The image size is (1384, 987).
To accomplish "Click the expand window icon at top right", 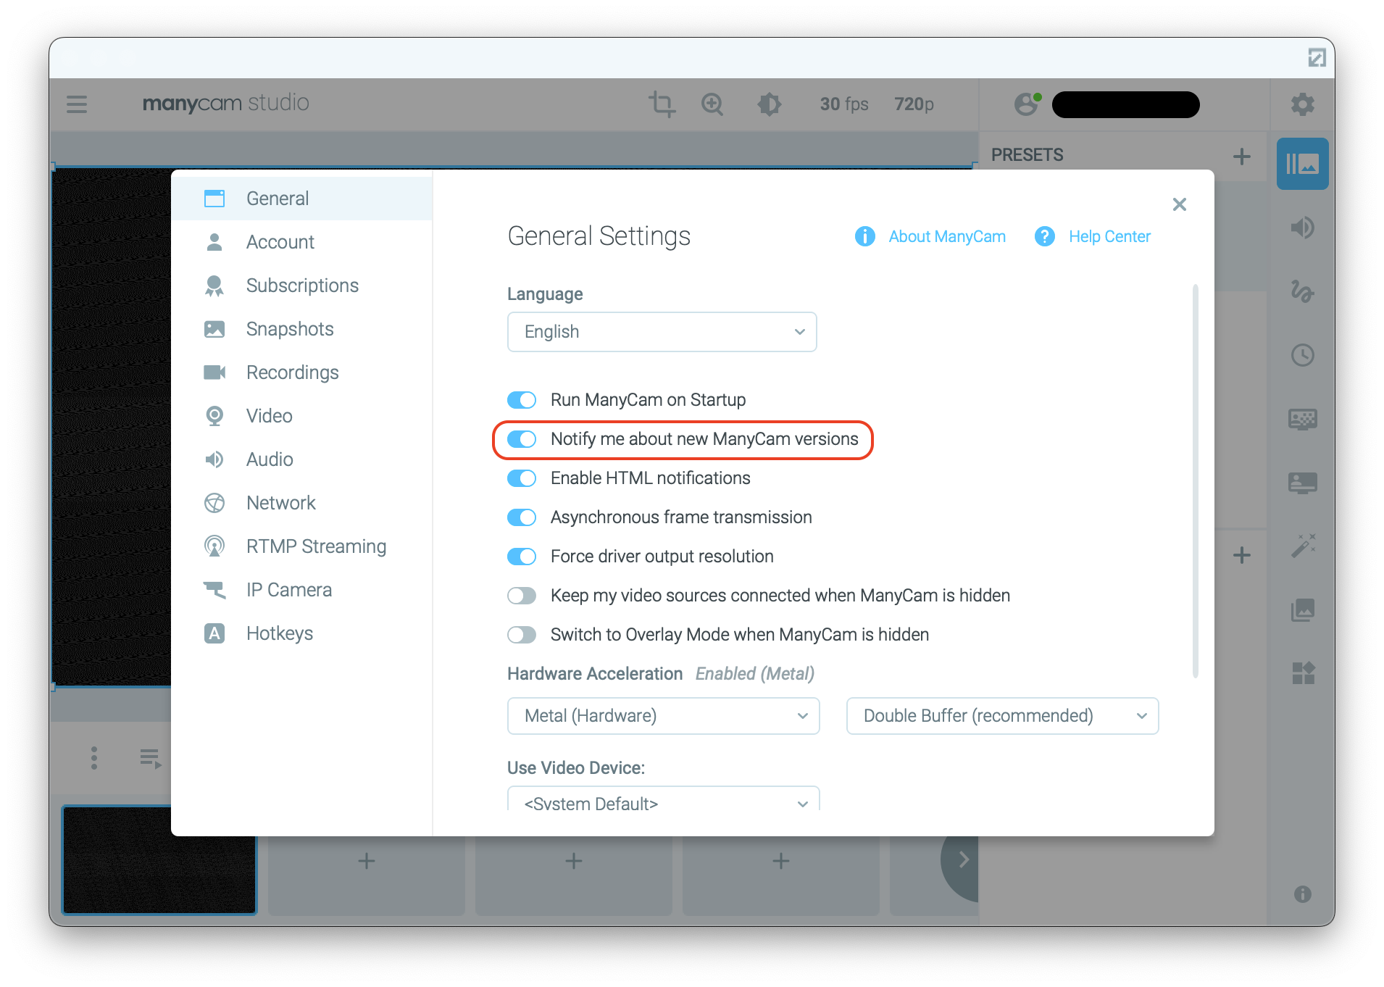I will (1317, 57).
